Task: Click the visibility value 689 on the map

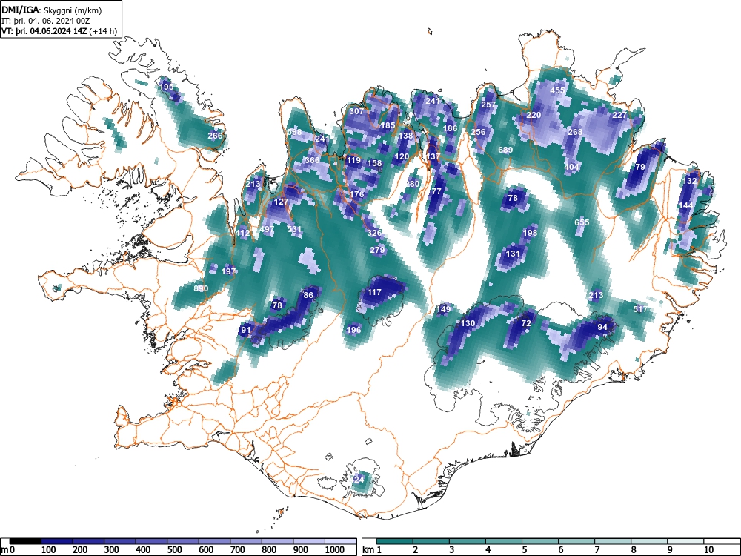Action: 505,150
